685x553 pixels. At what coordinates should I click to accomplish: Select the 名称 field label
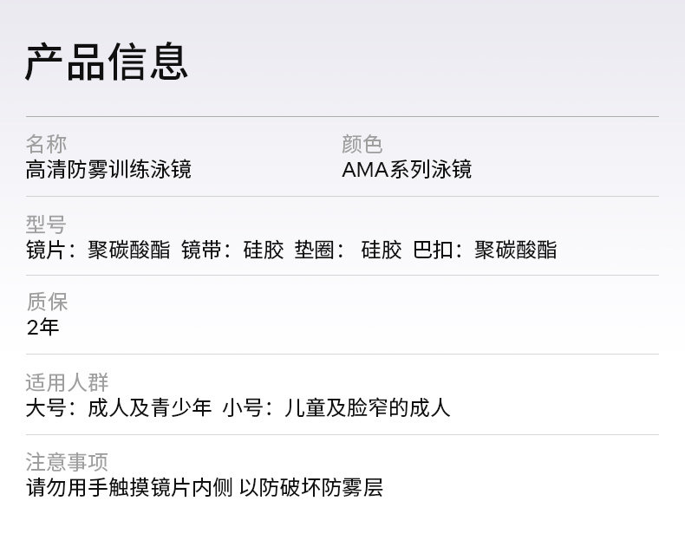tap(46, 144)
